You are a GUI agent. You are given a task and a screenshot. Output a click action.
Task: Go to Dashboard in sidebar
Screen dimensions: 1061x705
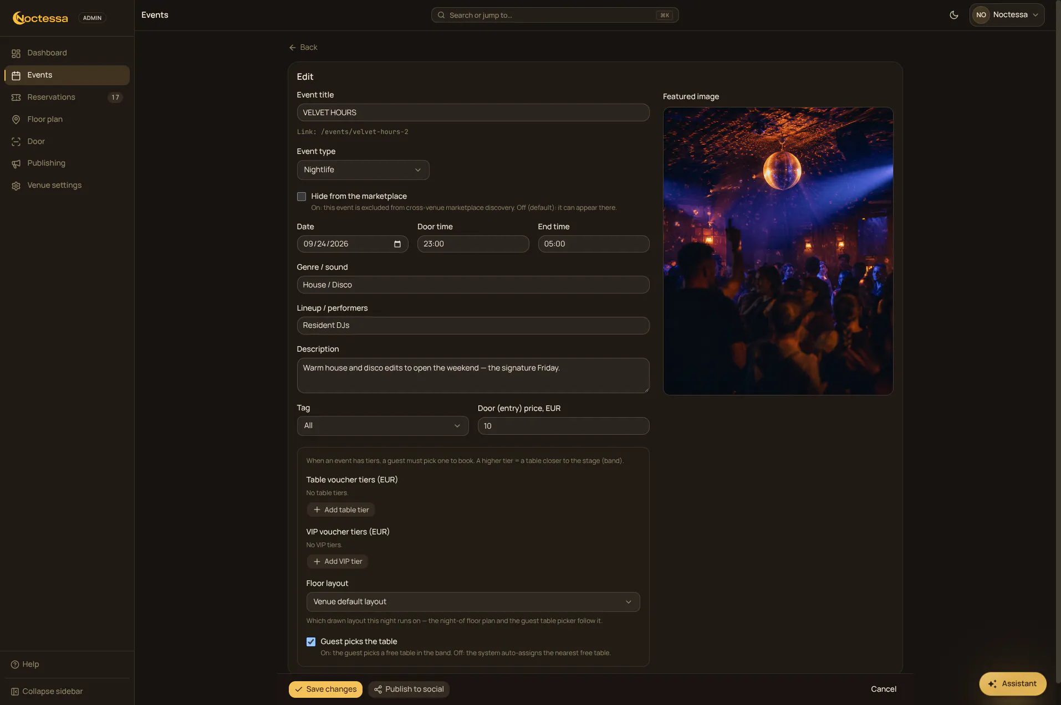pos(67,53)
